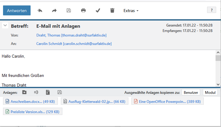The width and height of the screenshot is (221, 127).
Task: Click recipient Carolin Schmidt email link
Action: pyautogui.click(x=74, y=44)
